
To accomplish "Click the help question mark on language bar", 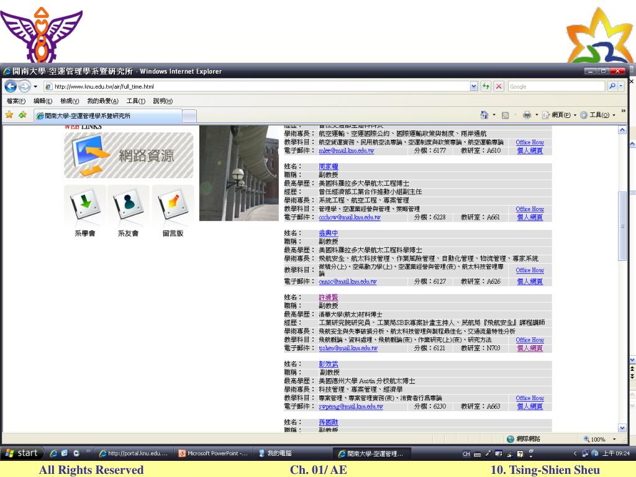I will coord(520,454).
